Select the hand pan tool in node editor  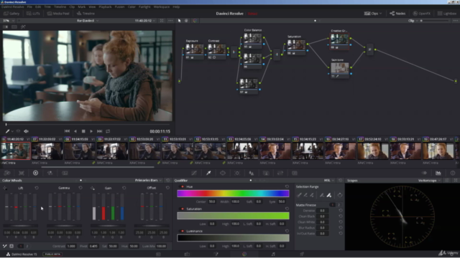pos(186,21)
